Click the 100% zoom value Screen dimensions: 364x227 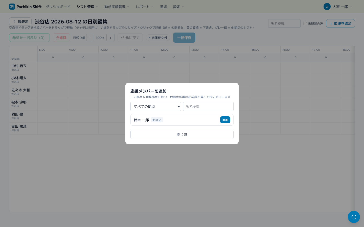pos(100,38)
